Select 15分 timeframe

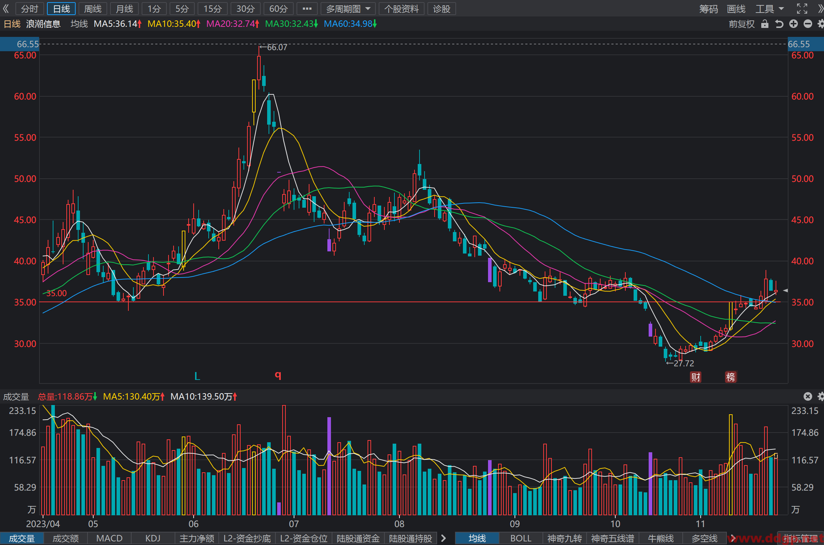coord(212,9)
